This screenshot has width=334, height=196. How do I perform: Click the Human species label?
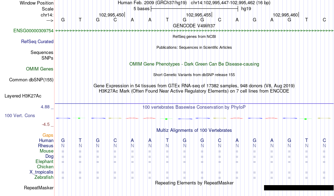pos(46,141)
